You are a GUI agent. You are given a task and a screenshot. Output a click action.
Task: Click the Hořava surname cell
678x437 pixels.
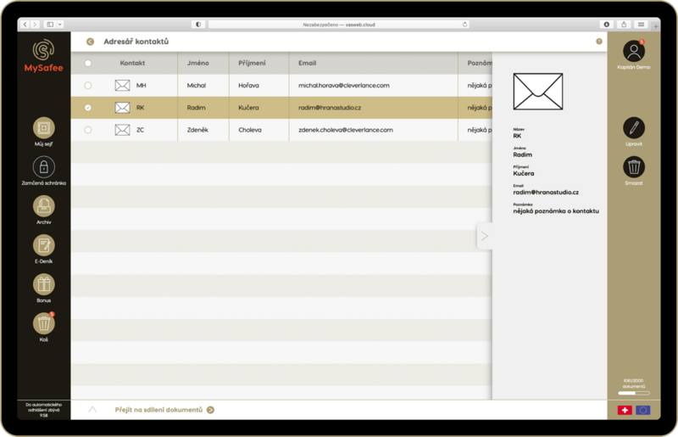(x=248, y=86)
